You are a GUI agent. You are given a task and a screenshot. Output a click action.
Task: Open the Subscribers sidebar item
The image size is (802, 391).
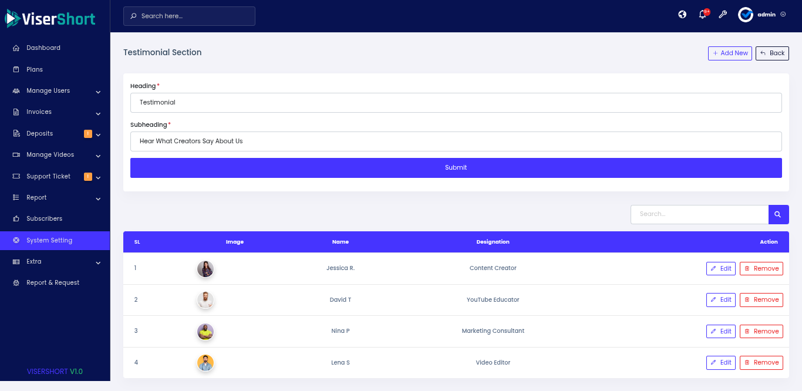pyautogui.click(x=44, y=219)
